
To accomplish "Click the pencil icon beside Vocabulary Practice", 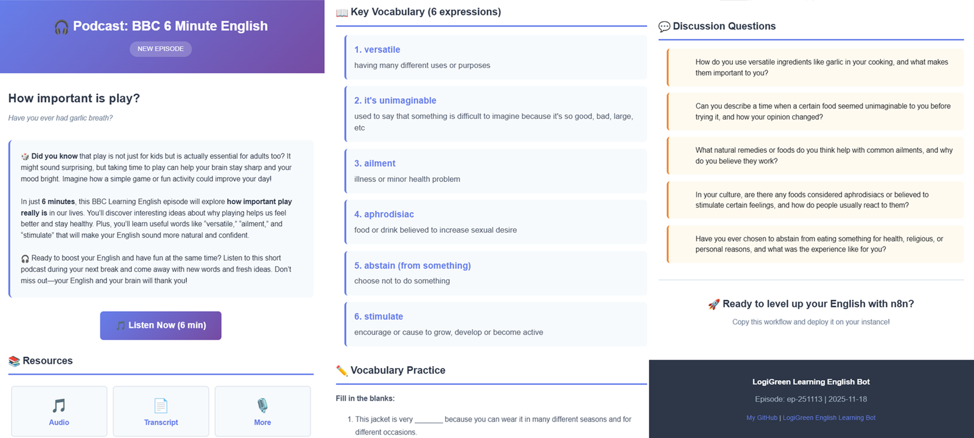I will tap(342, 370).
